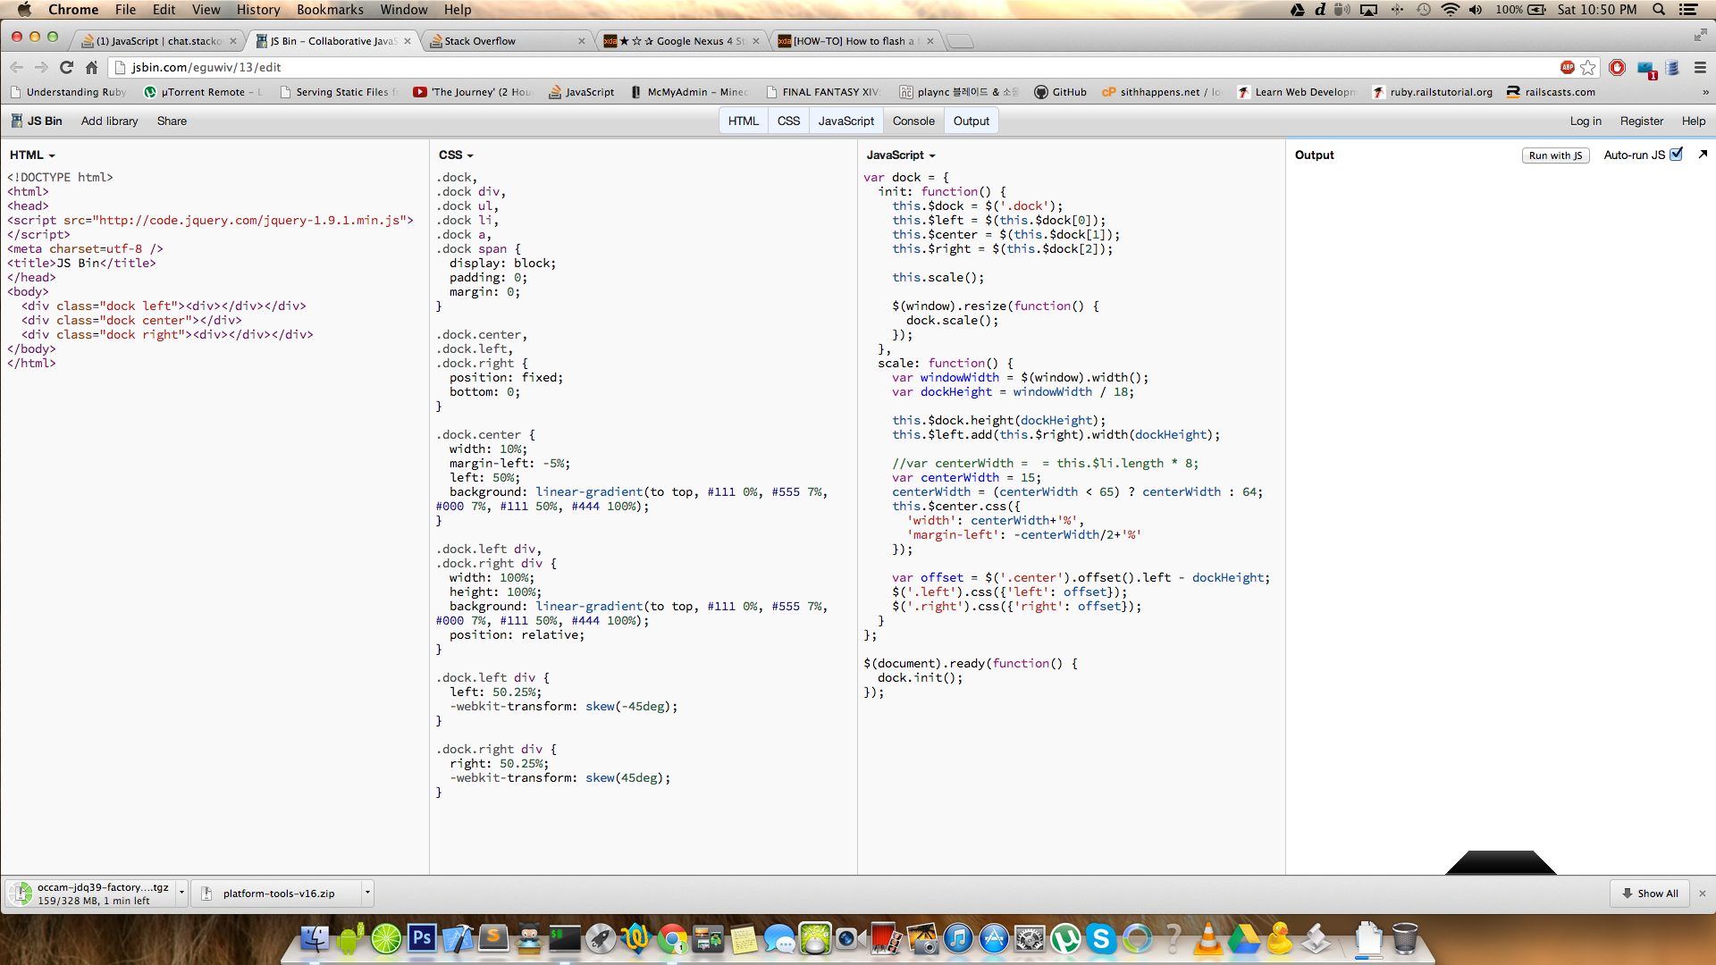Toggle the Auto-run JS checkbox
The height and width of the screenshot is (965, 1716).
point(1677,154)
